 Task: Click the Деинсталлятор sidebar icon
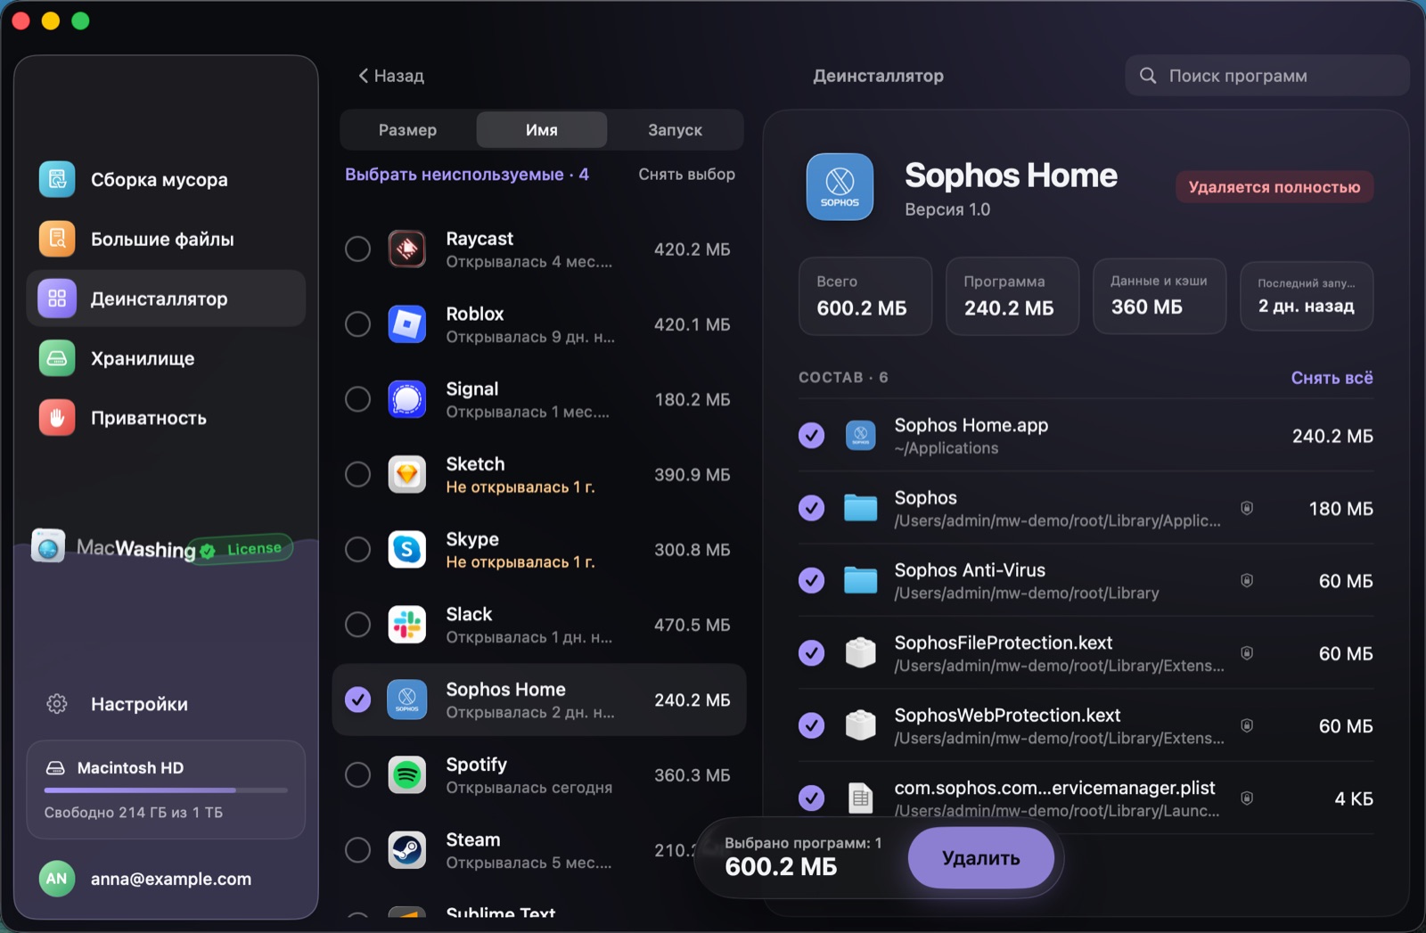pyautogui.click(x=57, y=299)
